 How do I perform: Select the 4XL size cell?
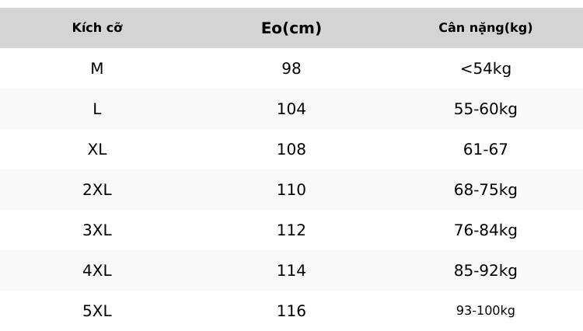(97, 270)
